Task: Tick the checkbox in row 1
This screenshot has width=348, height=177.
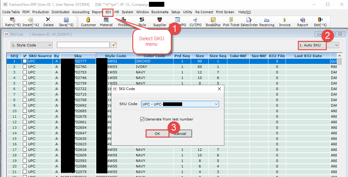Action: coord(25,61)
